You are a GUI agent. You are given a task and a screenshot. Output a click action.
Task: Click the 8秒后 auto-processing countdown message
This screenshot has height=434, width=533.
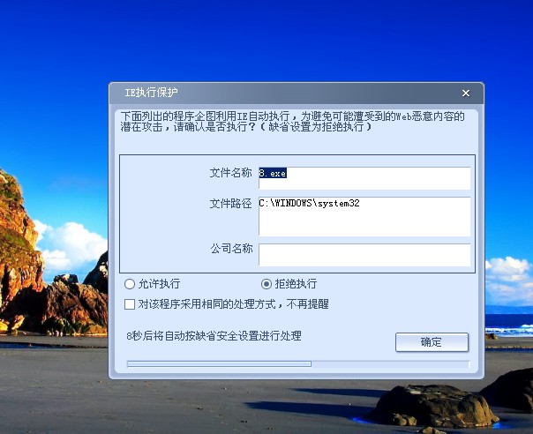[x=214, y=336]
